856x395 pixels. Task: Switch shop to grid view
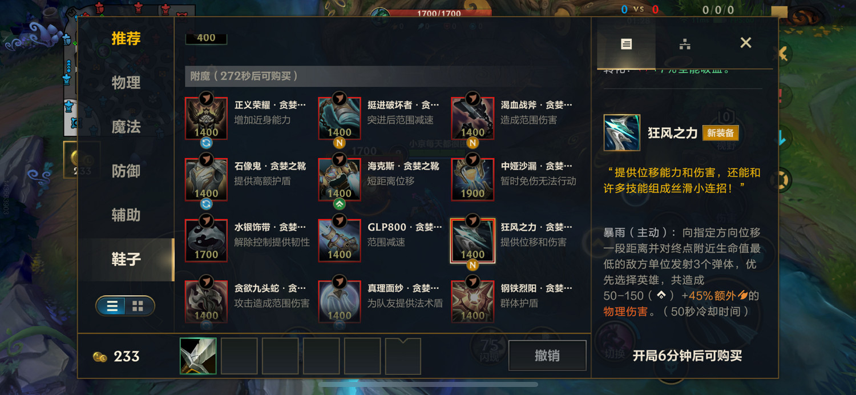[x=138, y=306]
